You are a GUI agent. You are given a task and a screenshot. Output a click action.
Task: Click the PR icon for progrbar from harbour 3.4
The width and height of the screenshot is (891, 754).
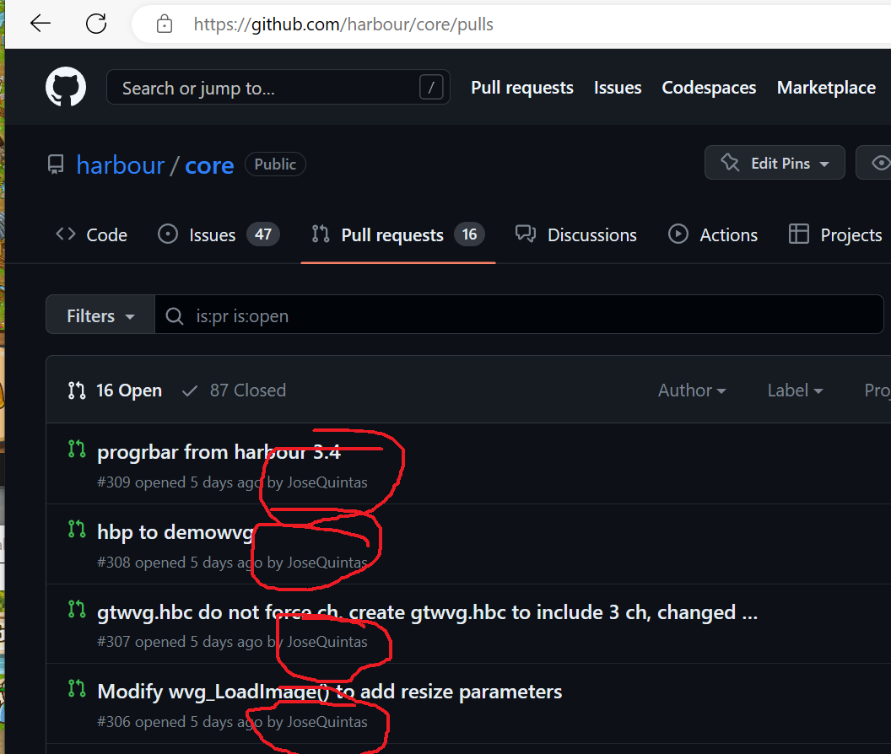coord(77,449)
